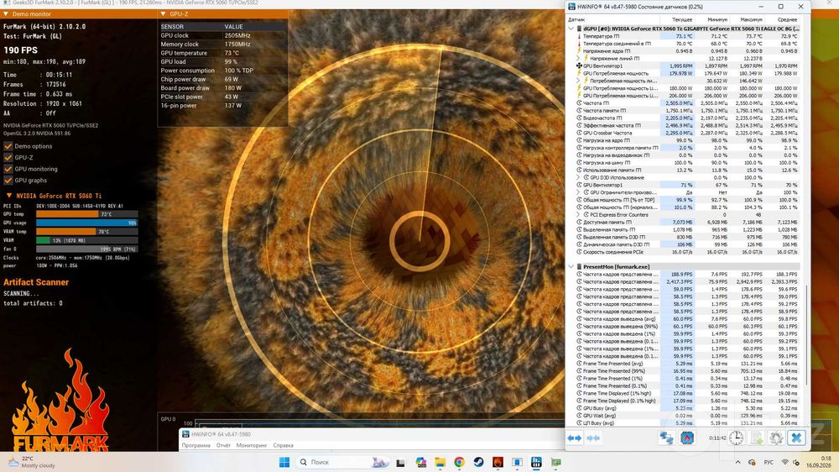Open Google Chrome from the taskbar
The width and height of the screenshot is (839, 472).
click(x=459, y=463)
